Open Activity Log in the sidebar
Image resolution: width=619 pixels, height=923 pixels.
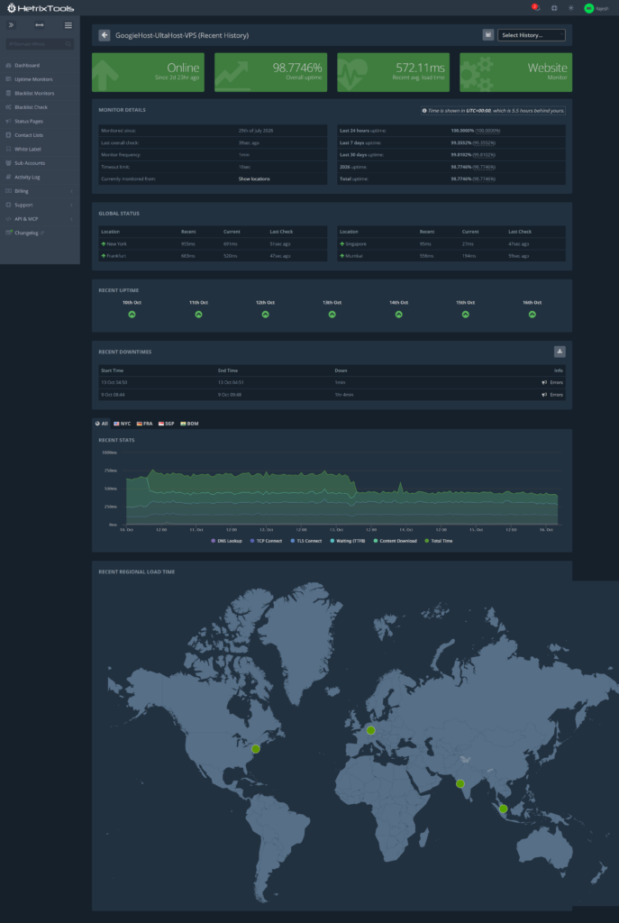pos(40,177)
